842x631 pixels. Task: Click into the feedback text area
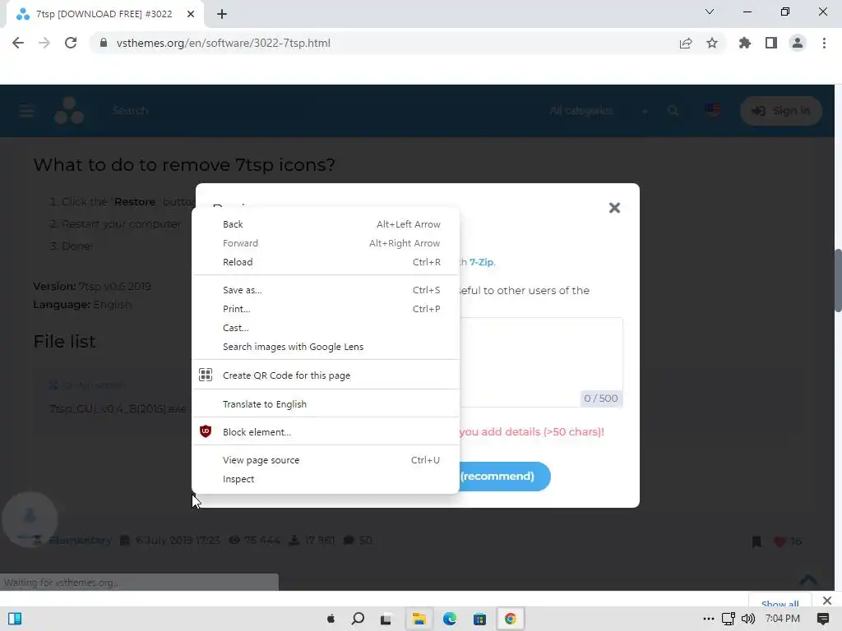(x=541, y=362)
